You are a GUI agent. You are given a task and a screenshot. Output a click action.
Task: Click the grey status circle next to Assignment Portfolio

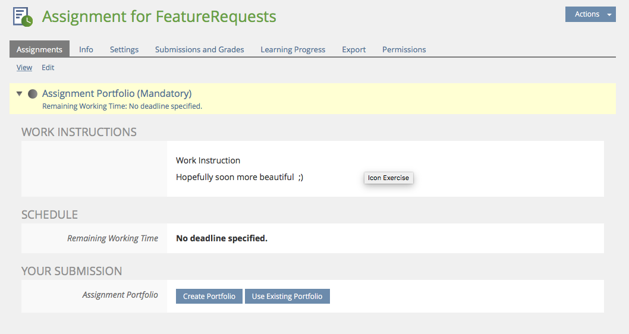click(33, 94)
